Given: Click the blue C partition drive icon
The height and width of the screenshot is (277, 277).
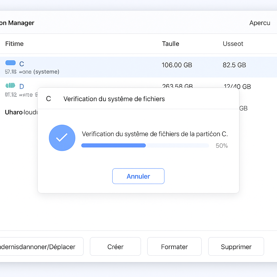Looking at the screenshot, I should pyautogui.click(x=10, y=62).
